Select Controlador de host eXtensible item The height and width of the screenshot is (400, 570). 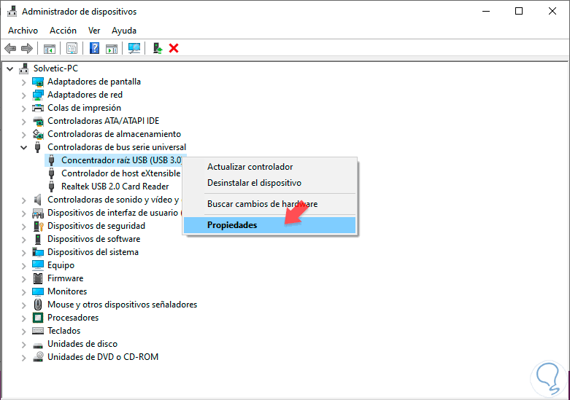coord(120,173)
